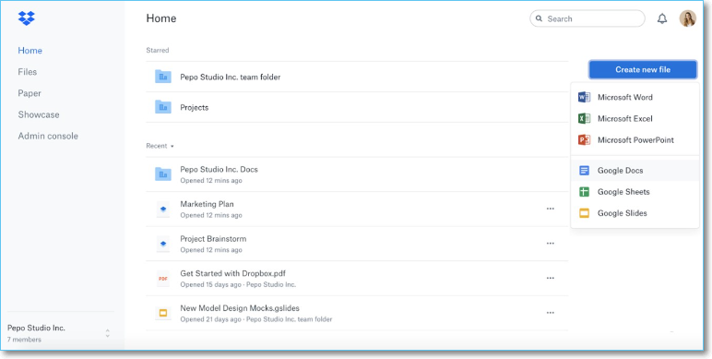Click the Project Brainstorm Paper doc icon
The height and width of the screenshot is (359, 712).
(x=163, y=244)
